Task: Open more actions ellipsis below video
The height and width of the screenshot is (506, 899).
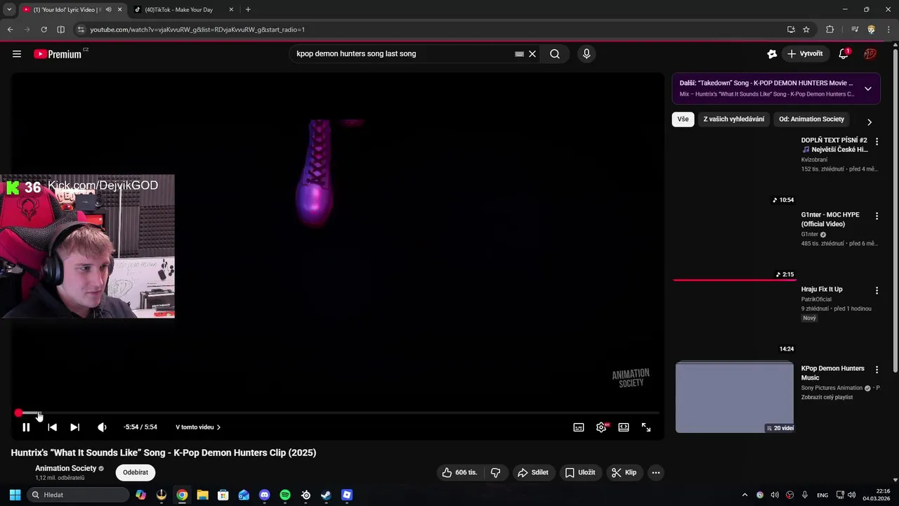Action: 656,473
